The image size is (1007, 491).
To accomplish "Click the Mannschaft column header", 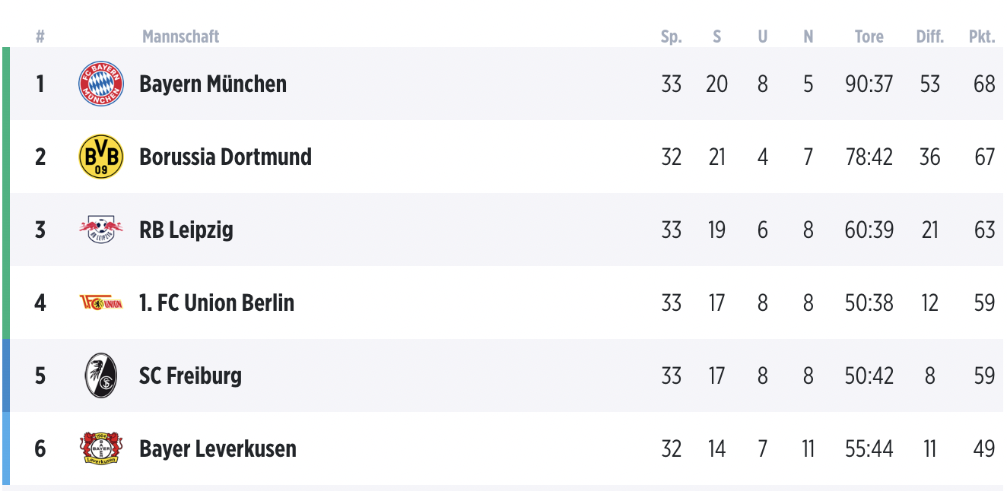I will 180,36.
